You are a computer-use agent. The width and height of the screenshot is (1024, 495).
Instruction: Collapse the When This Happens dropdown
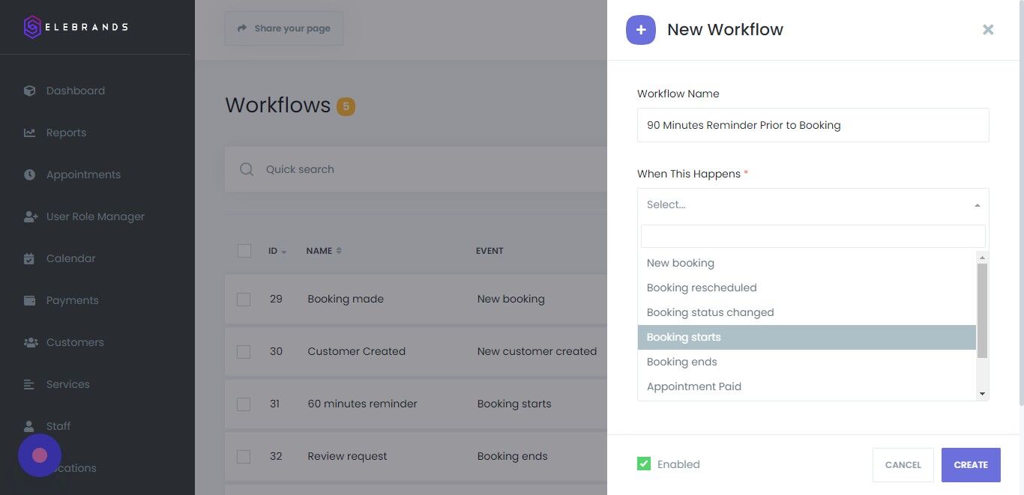[813, 204]
